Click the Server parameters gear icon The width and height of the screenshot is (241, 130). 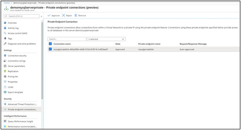click(x=5, y=66)
